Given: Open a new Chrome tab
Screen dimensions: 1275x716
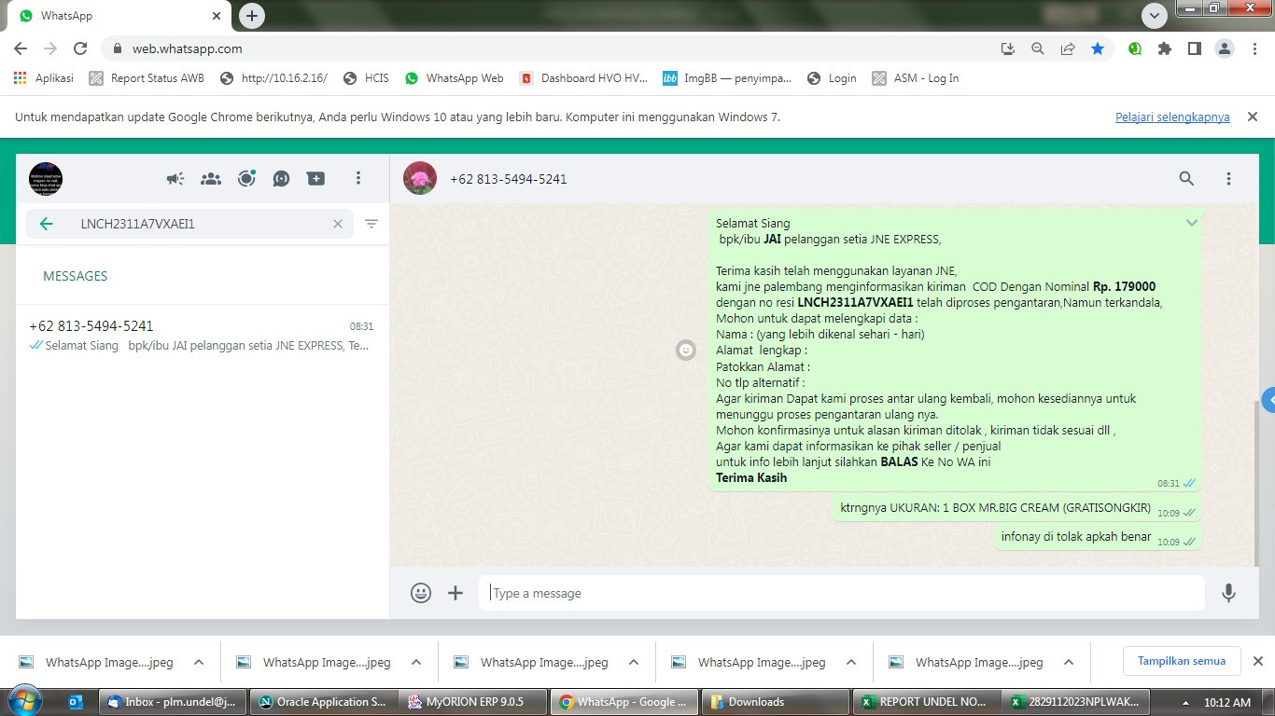Looking at the screenshot, I should tap(252, 16).
